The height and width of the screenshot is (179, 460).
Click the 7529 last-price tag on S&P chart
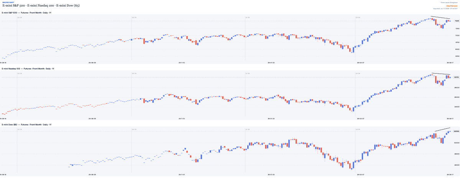coord(457,21)
